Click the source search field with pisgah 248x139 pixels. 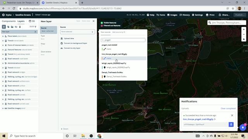click(x=123, y=40)
